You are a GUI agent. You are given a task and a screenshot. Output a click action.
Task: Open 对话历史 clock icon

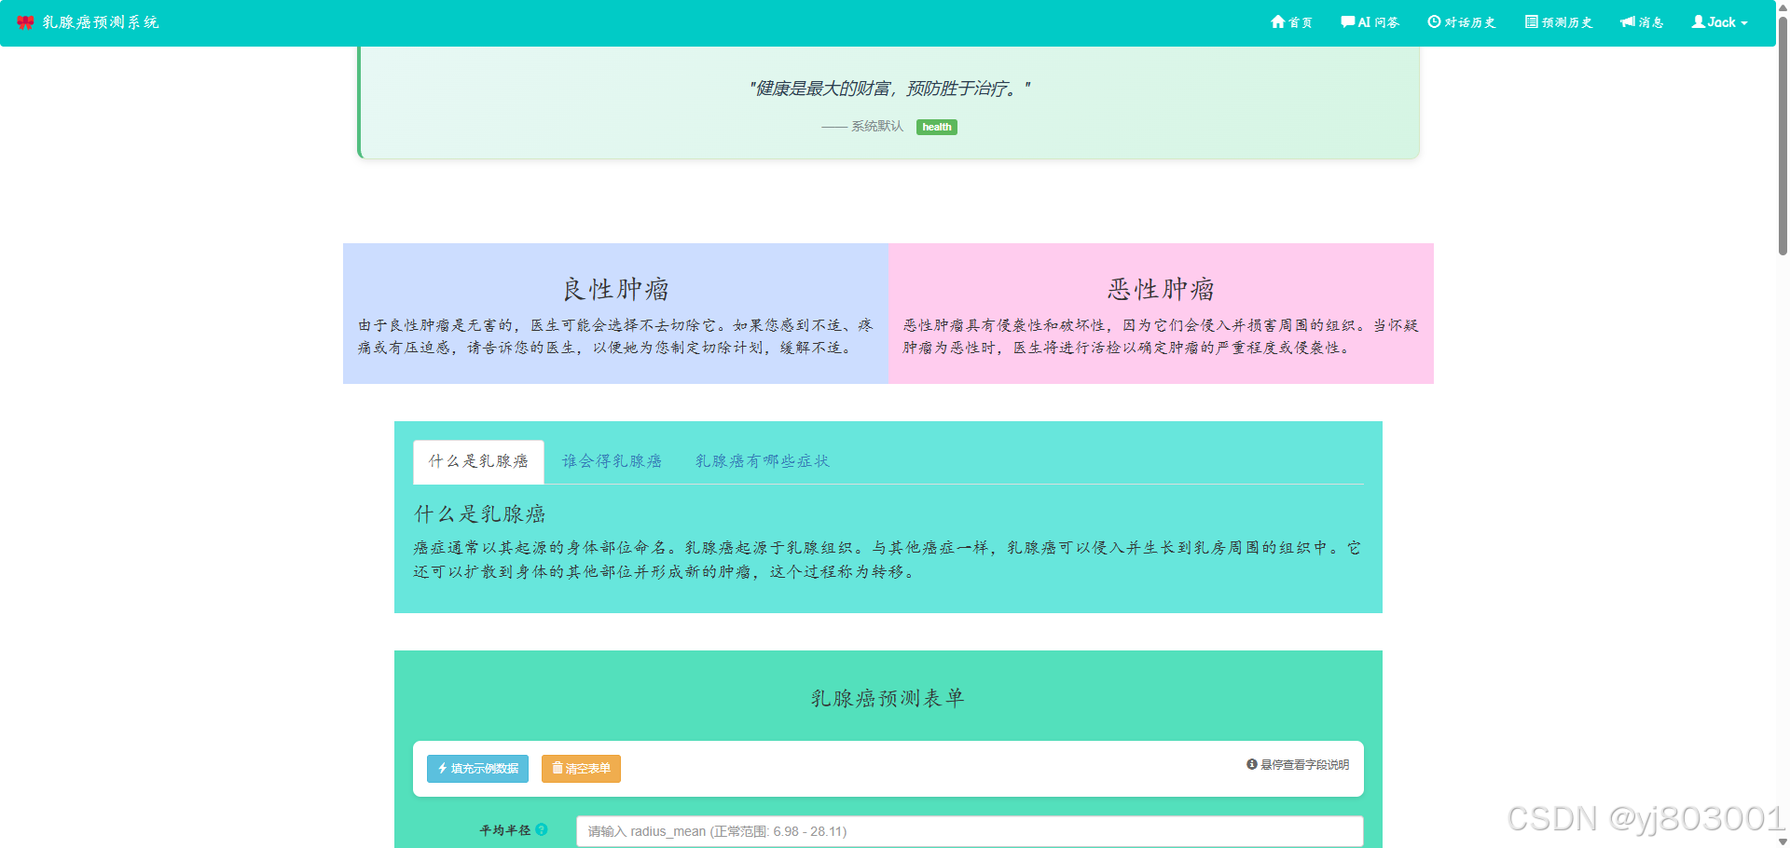point(1434,21)
